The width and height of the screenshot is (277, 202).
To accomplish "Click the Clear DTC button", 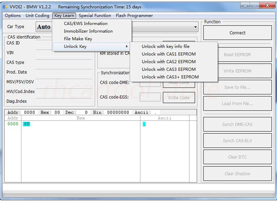I will point(238,157).
